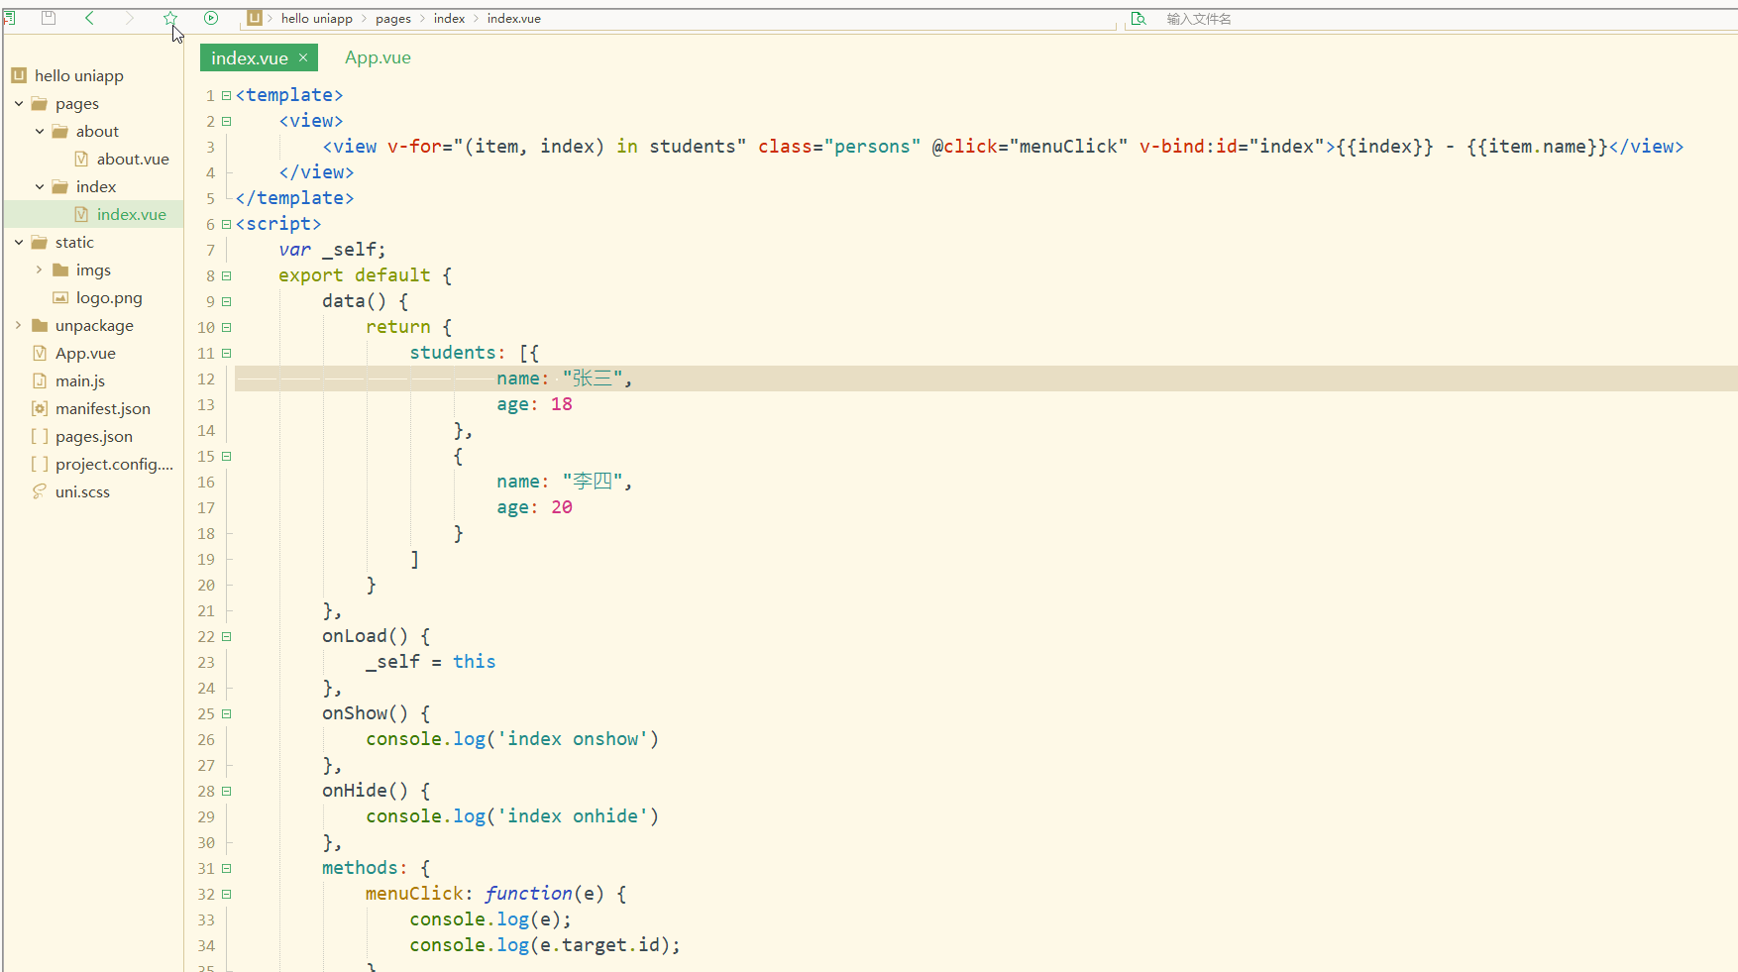Fold the onHide function at line 28
This screenshot has height=972, width=1738.
[226, 791]
